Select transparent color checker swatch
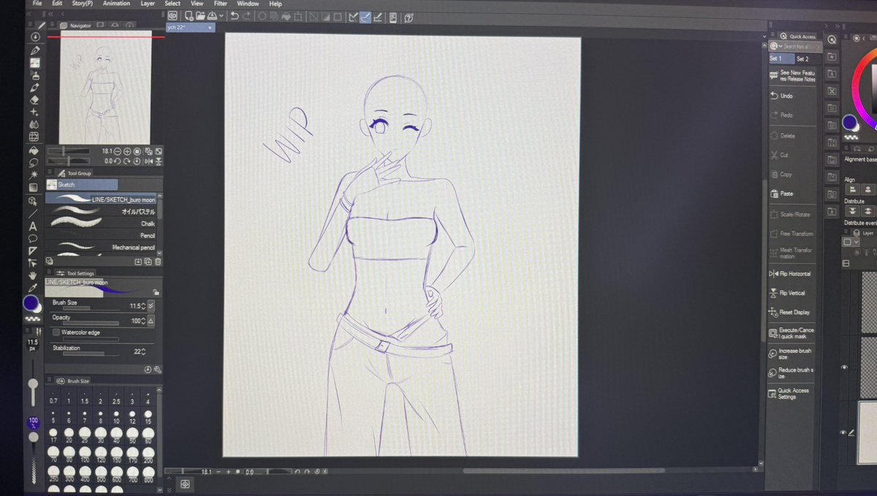 click(34, 319)
